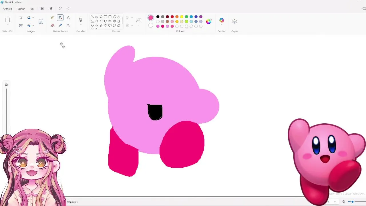Pick the purple color swatch

[201, 17]
